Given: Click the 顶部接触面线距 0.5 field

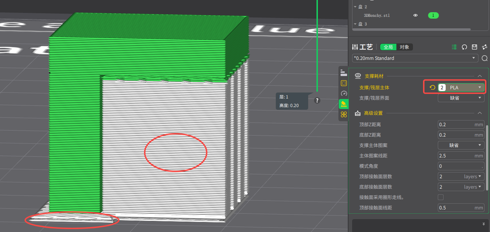Looking at the screenshot, I should 461,208.
